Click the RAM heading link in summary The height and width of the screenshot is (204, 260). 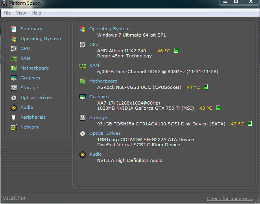coord(94,66)
